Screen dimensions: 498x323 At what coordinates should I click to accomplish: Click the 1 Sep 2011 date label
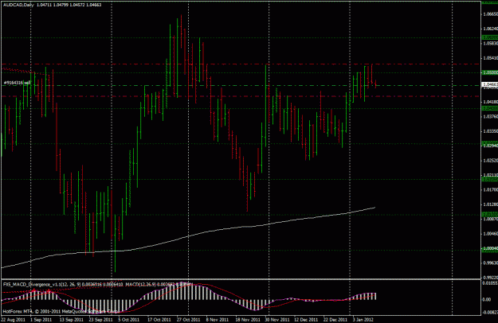pyautogui.click(x=41, y=320)
